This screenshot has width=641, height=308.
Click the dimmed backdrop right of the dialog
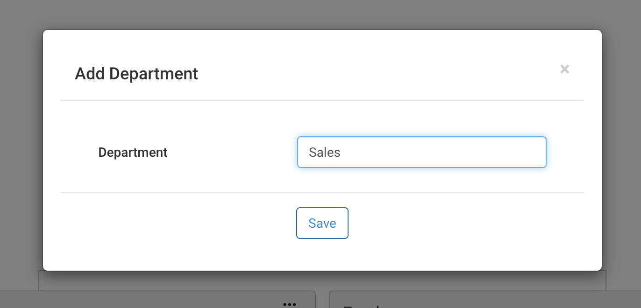(621, 149)
